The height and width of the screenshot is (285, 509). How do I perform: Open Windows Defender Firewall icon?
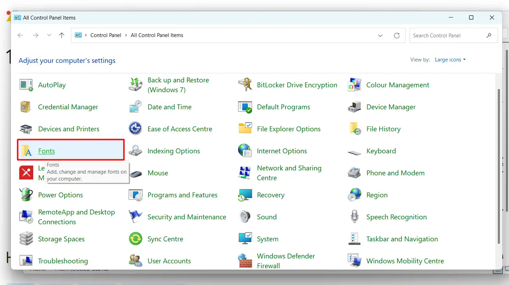[245, 261]
